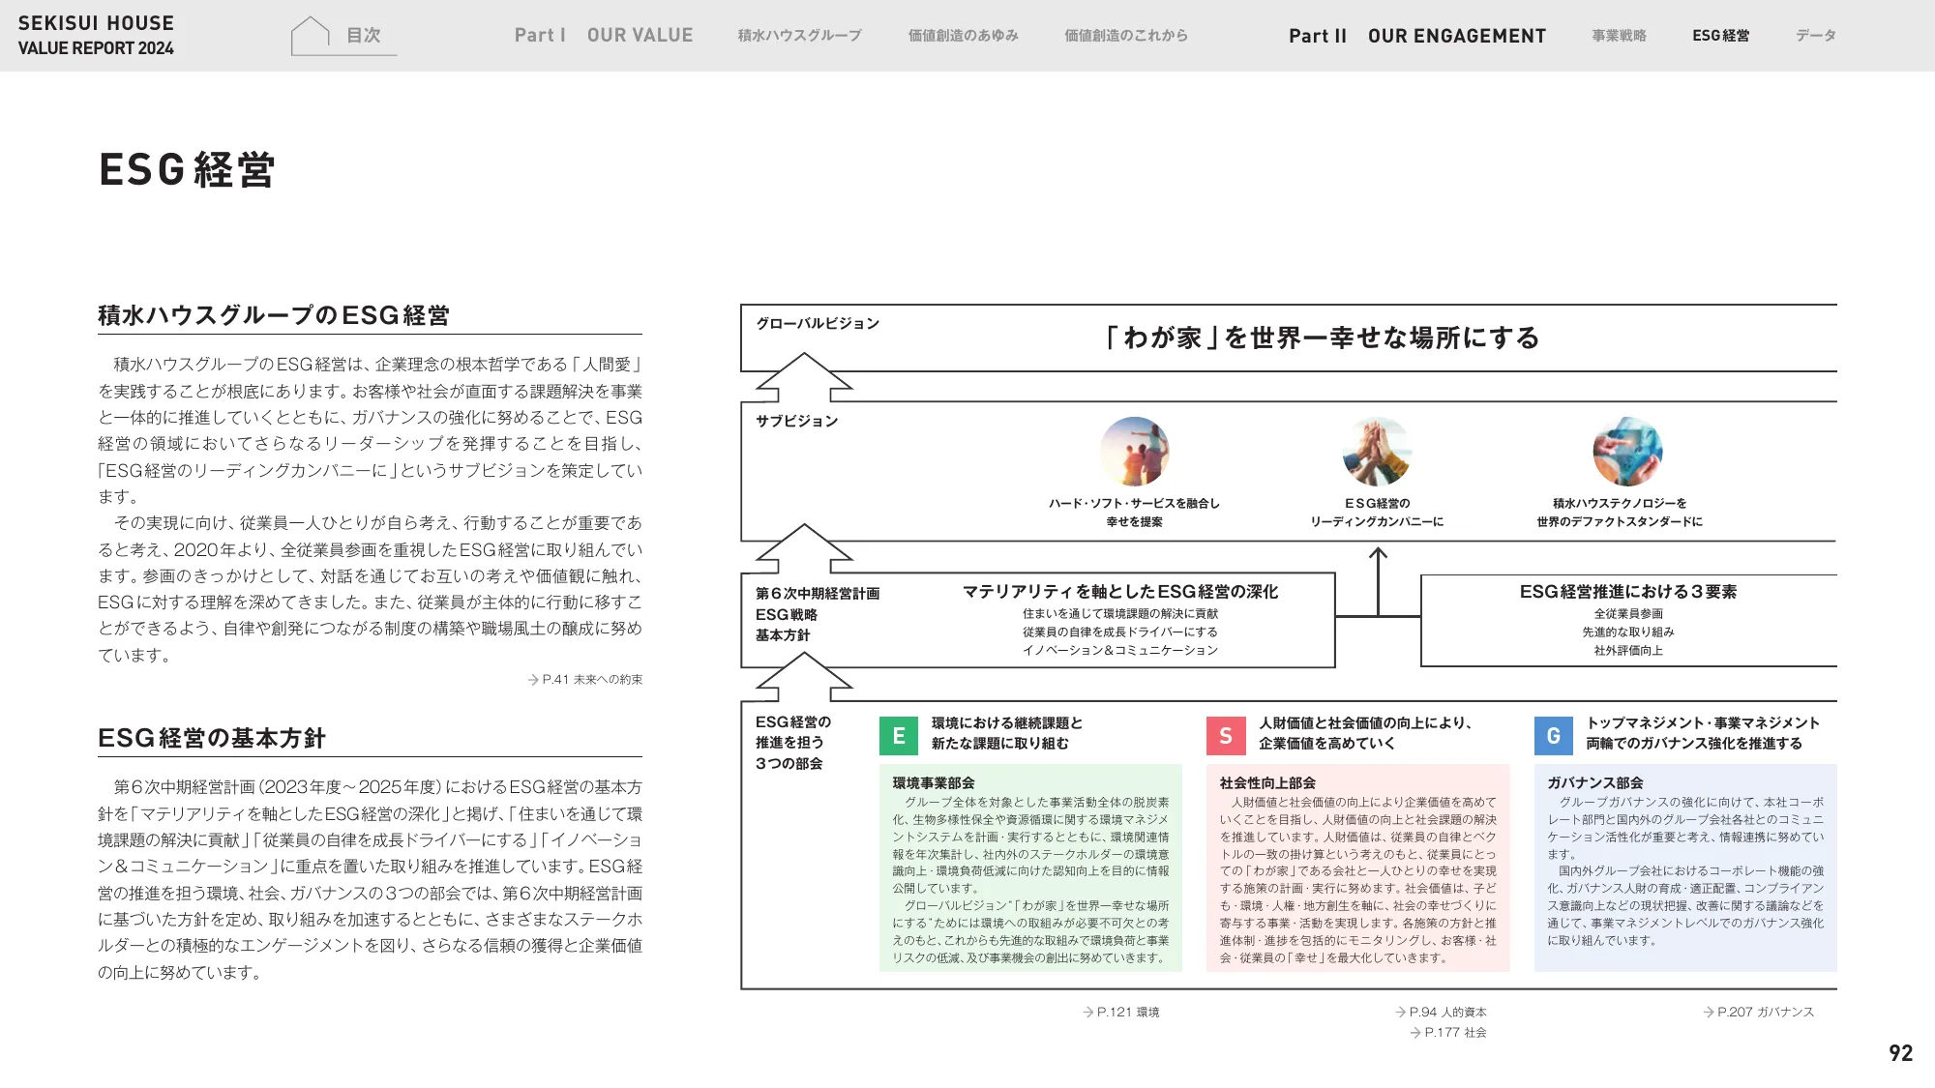This screenshot has height=1088, width=1935.
Task: Click the SEKISUI HOUSE VALUE REPORT 2024 title
Action: click(x=96, y=35)
